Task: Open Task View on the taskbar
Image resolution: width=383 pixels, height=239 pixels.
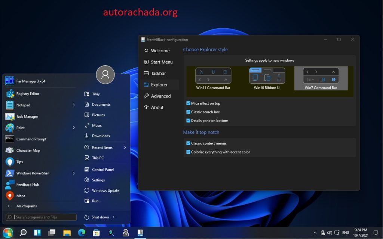Action: pyautogui.click(x=52, y=233)
